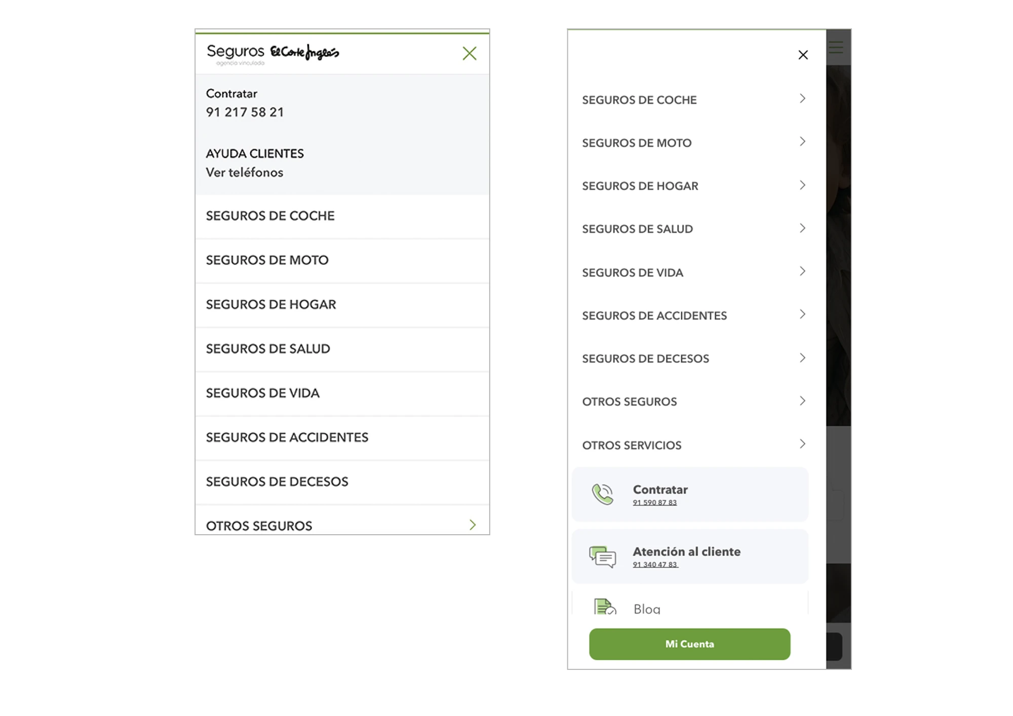Click the hamburger menu icon behind the panel
The width and height of the screenshot is (1013, 716).
[836, 48]
